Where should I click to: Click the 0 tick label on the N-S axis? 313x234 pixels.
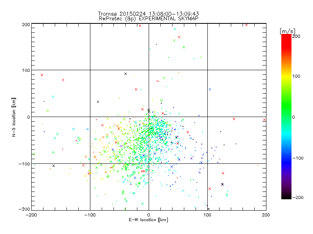(x=29, y=117)
